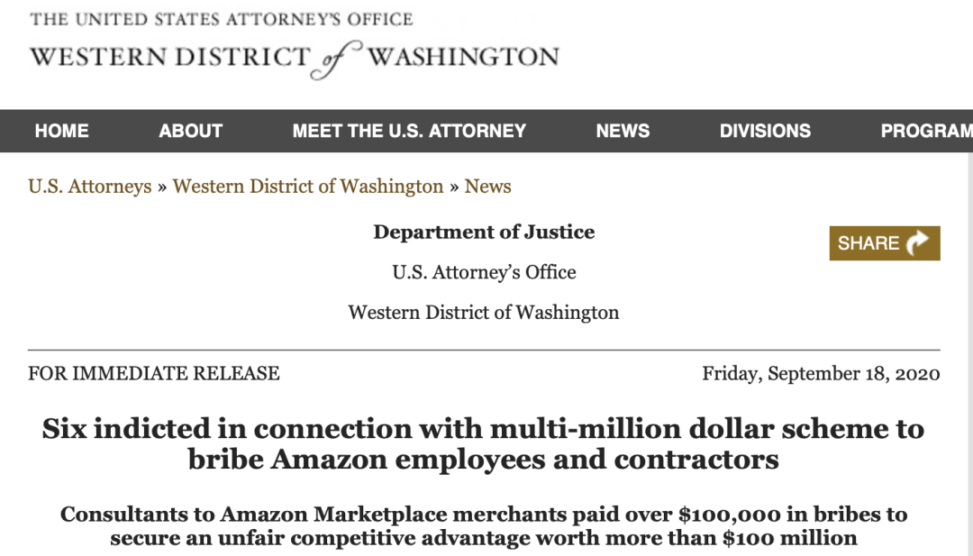Click the Friday, September 18, 2020 date

coord(821,374)
